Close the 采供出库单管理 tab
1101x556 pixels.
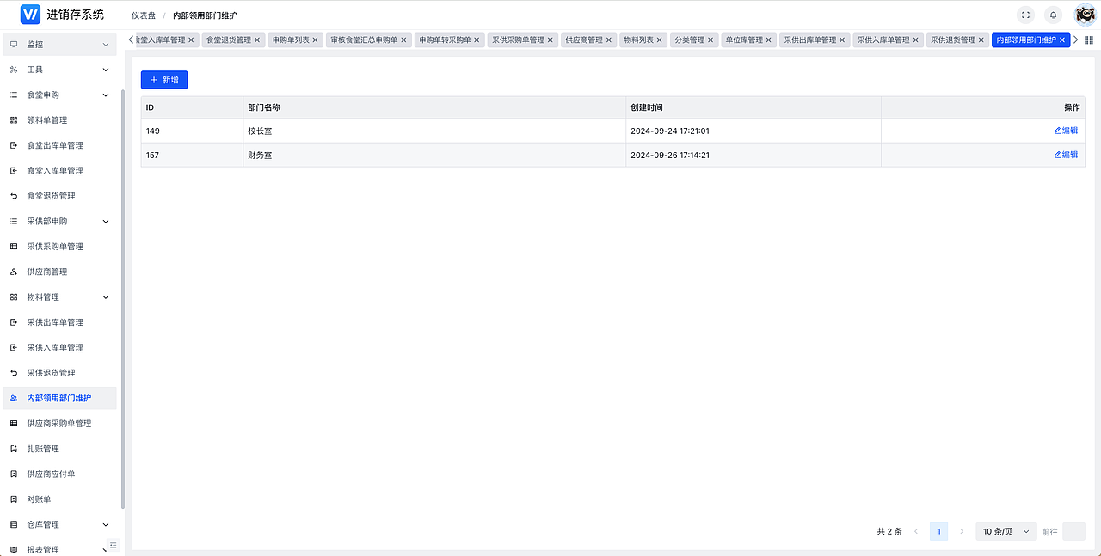point(843,40)
